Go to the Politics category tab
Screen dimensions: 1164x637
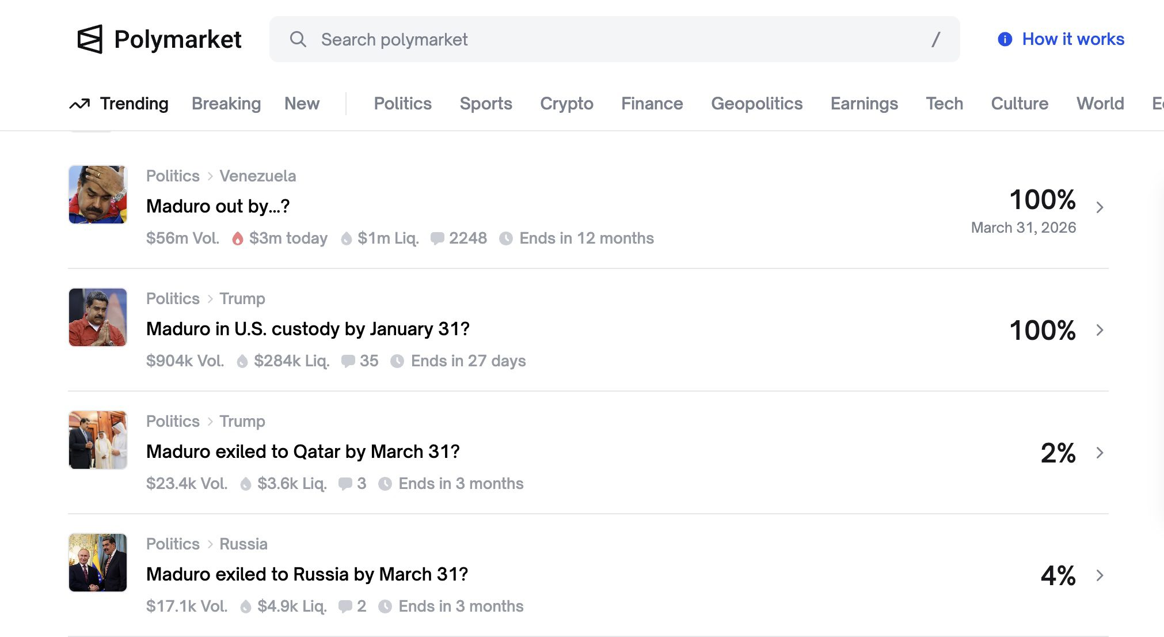click(x=403, y=104)
